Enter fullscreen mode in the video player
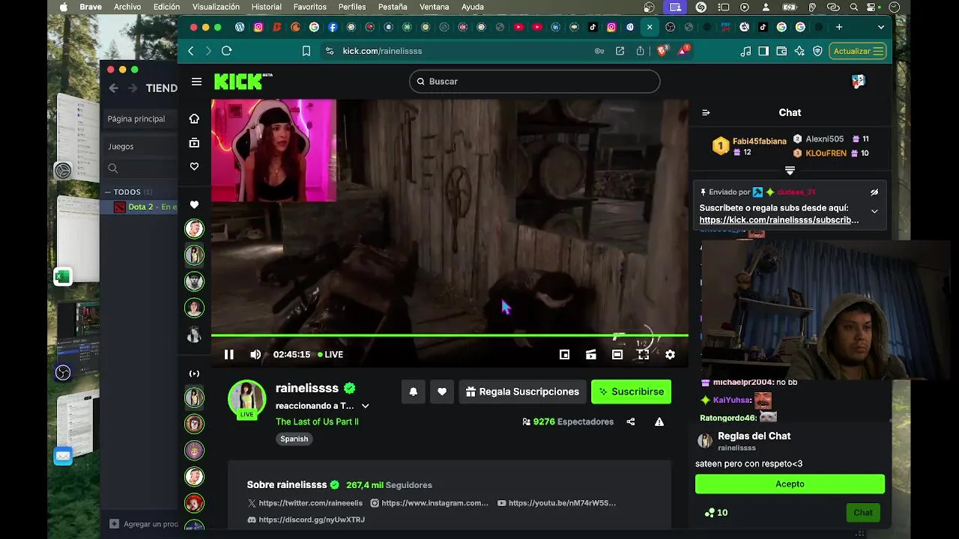 643,355
